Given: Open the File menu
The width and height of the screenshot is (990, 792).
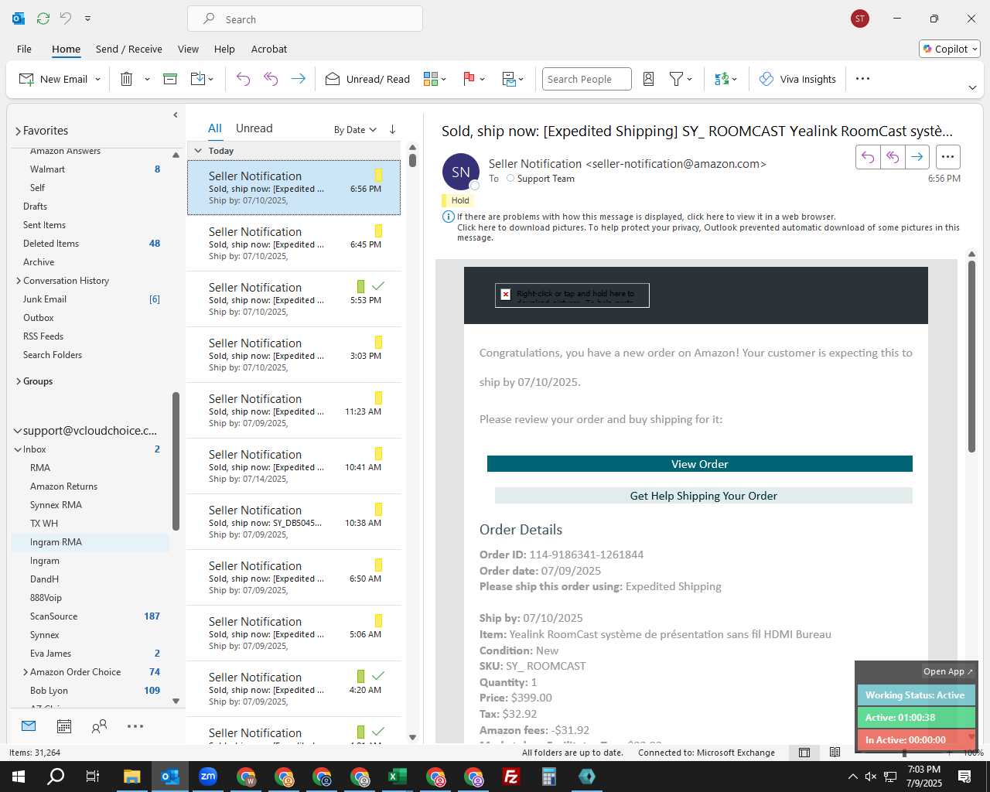Looking at the screenshot, I should (x=24, y=49).
